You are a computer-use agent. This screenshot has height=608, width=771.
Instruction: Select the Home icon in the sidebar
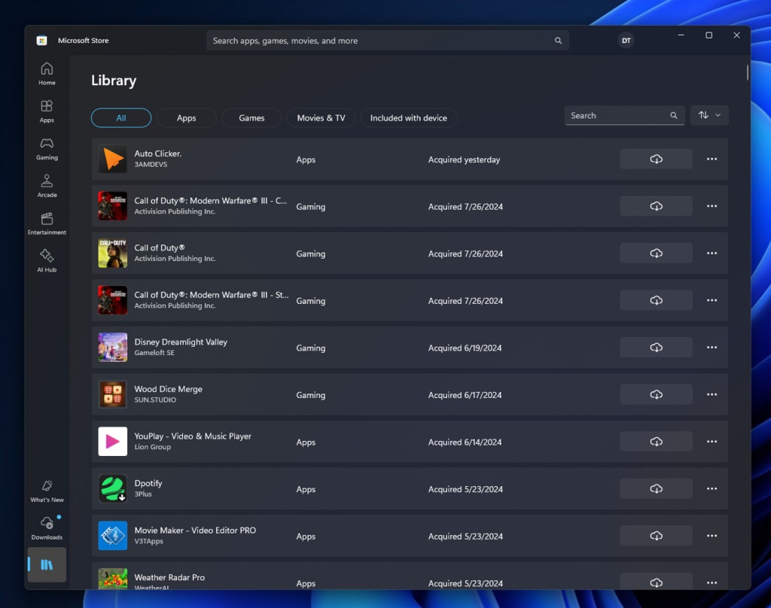47,73
